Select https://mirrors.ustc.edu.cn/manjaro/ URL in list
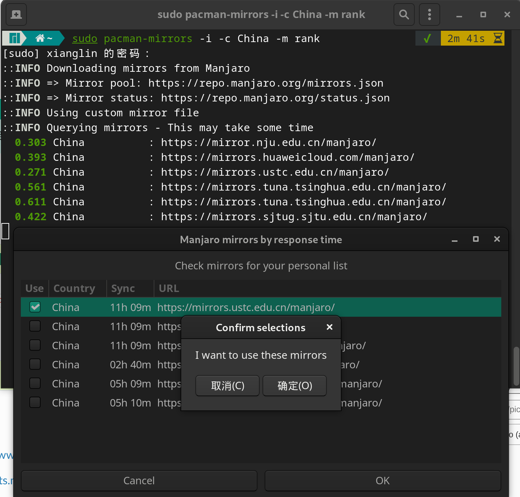The image size is (520, 497). (246, 308)
